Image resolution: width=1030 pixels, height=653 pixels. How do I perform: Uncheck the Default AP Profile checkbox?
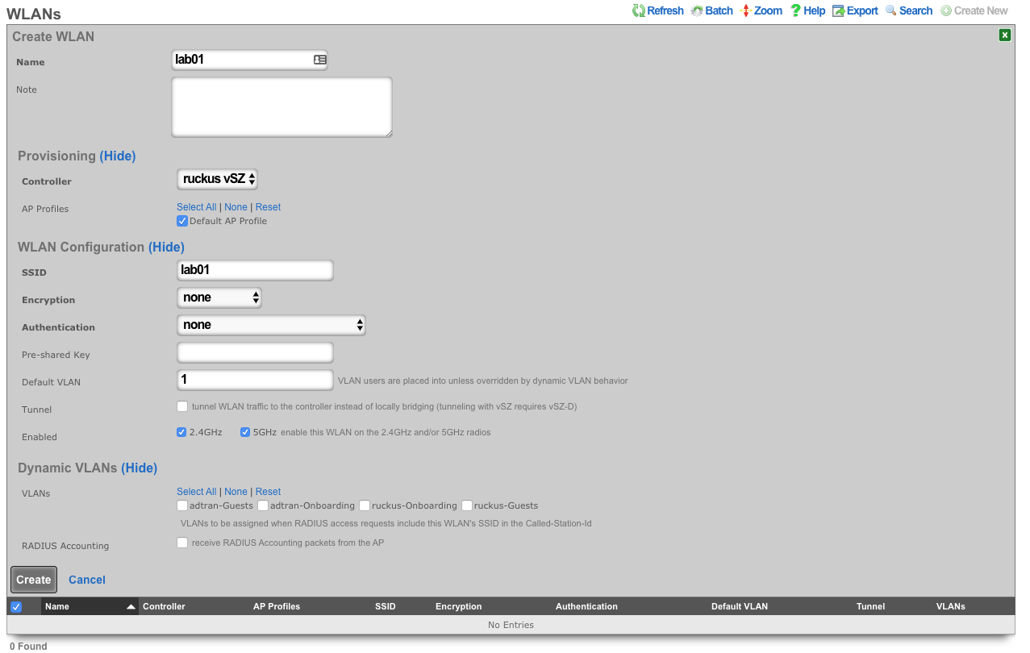point(182,221)
